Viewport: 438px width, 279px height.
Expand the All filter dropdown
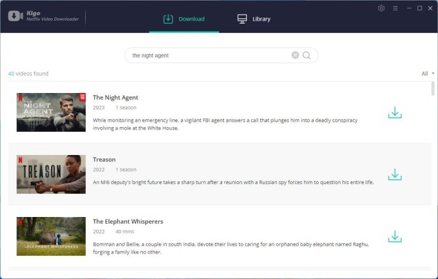tap(428, 74)
